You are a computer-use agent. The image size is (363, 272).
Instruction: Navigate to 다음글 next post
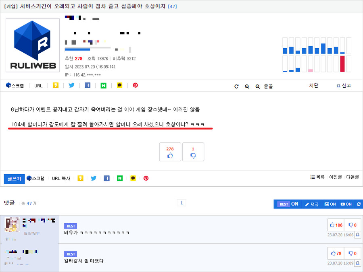point(352,178)
